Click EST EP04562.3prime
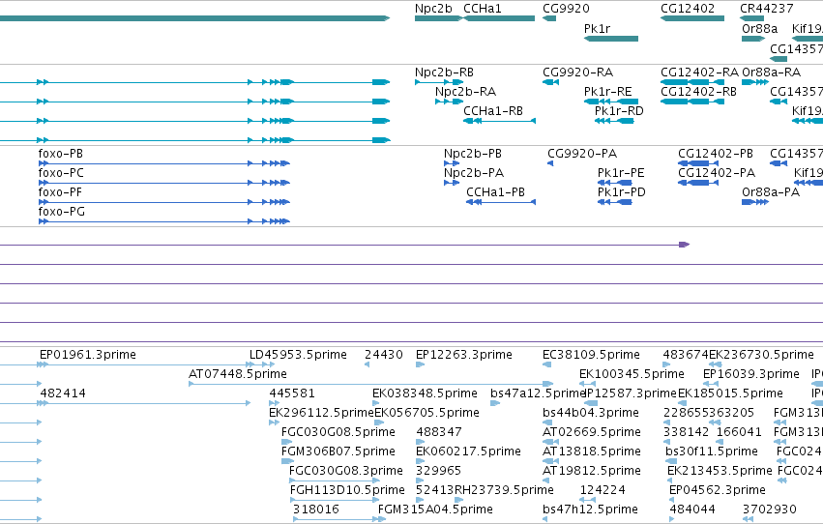This screenshot has height=524, width=823. [718, 491]
